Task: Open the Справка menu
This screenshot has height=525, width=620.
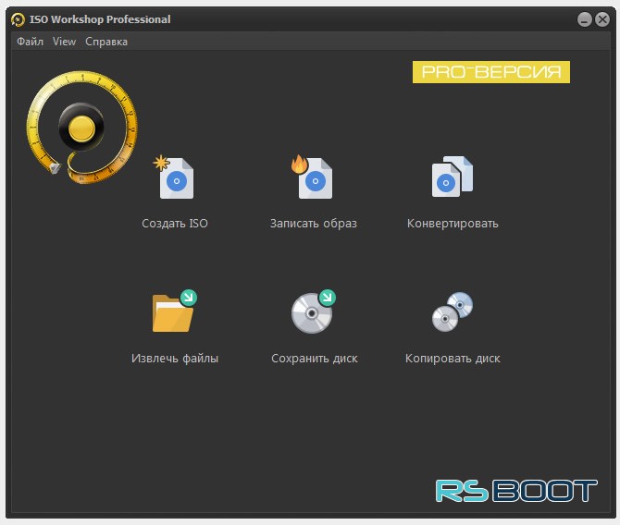Action: (x=106, y=42)
